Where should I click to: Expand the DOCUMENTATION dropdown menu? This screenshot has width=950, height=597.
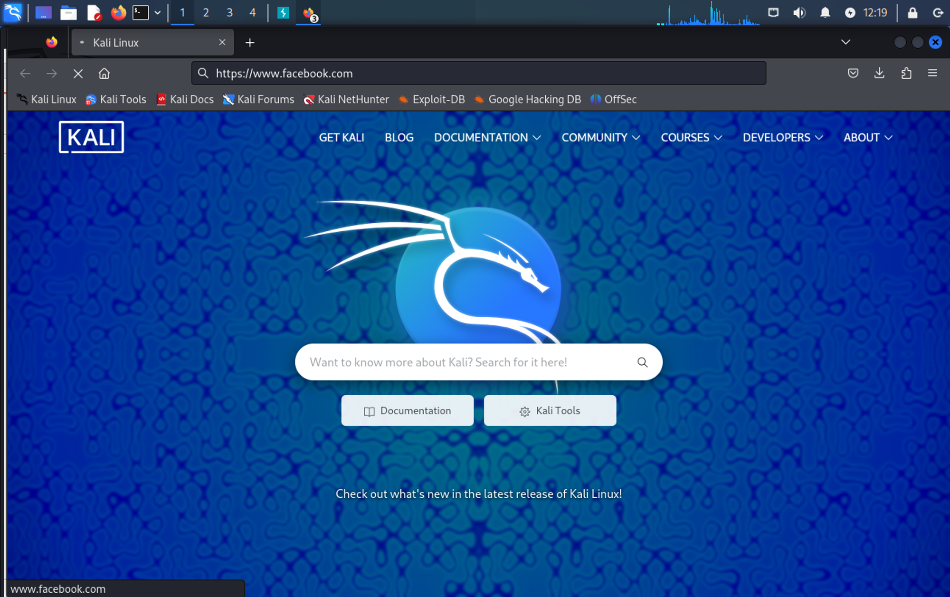click(487, 138)
